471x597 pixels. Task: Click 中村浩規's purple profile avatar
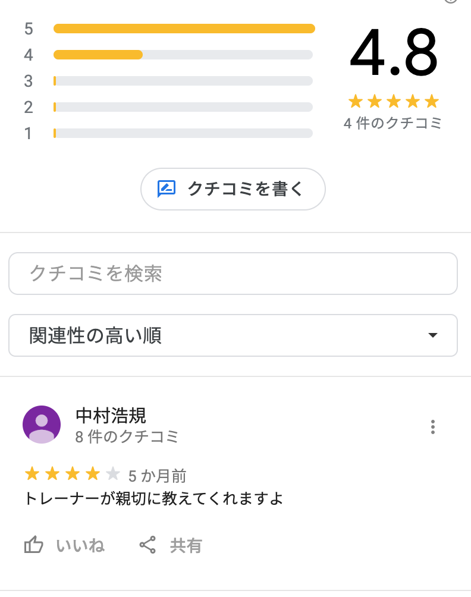pos(42,425)
